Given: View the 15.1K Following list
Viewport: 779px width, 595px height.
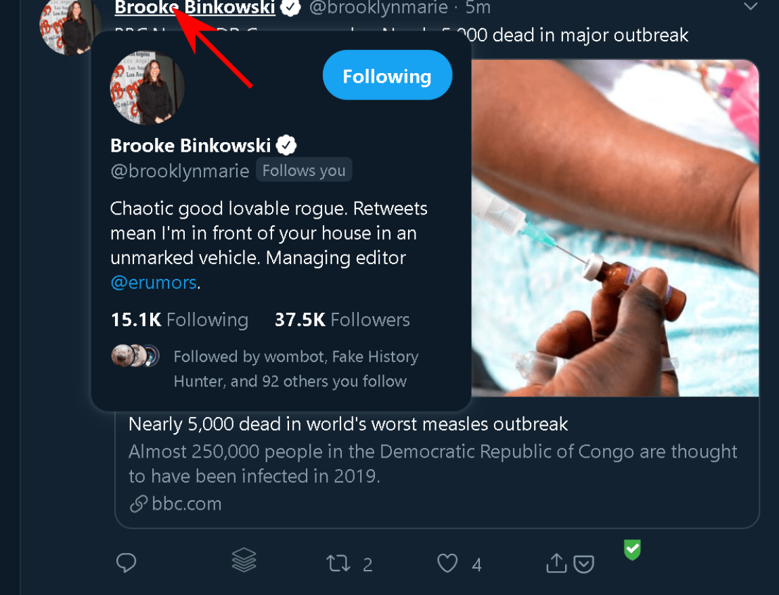Looking at the screenshot, I should click(179, 319).
